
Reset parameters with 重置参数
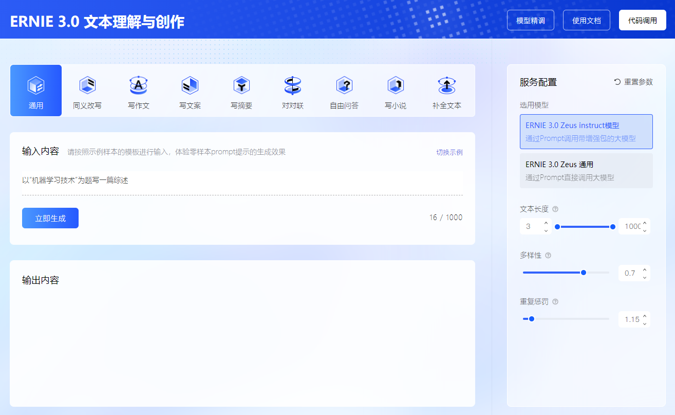tap(633, 82)
